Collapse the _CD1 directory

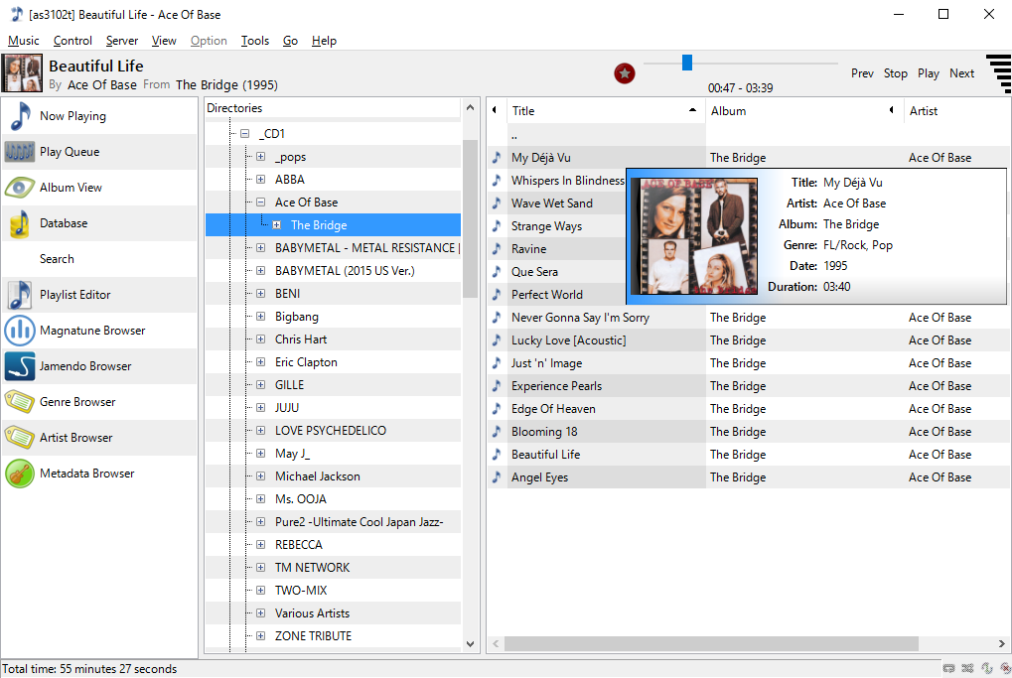pyautogui.click(x=244, y=134)
